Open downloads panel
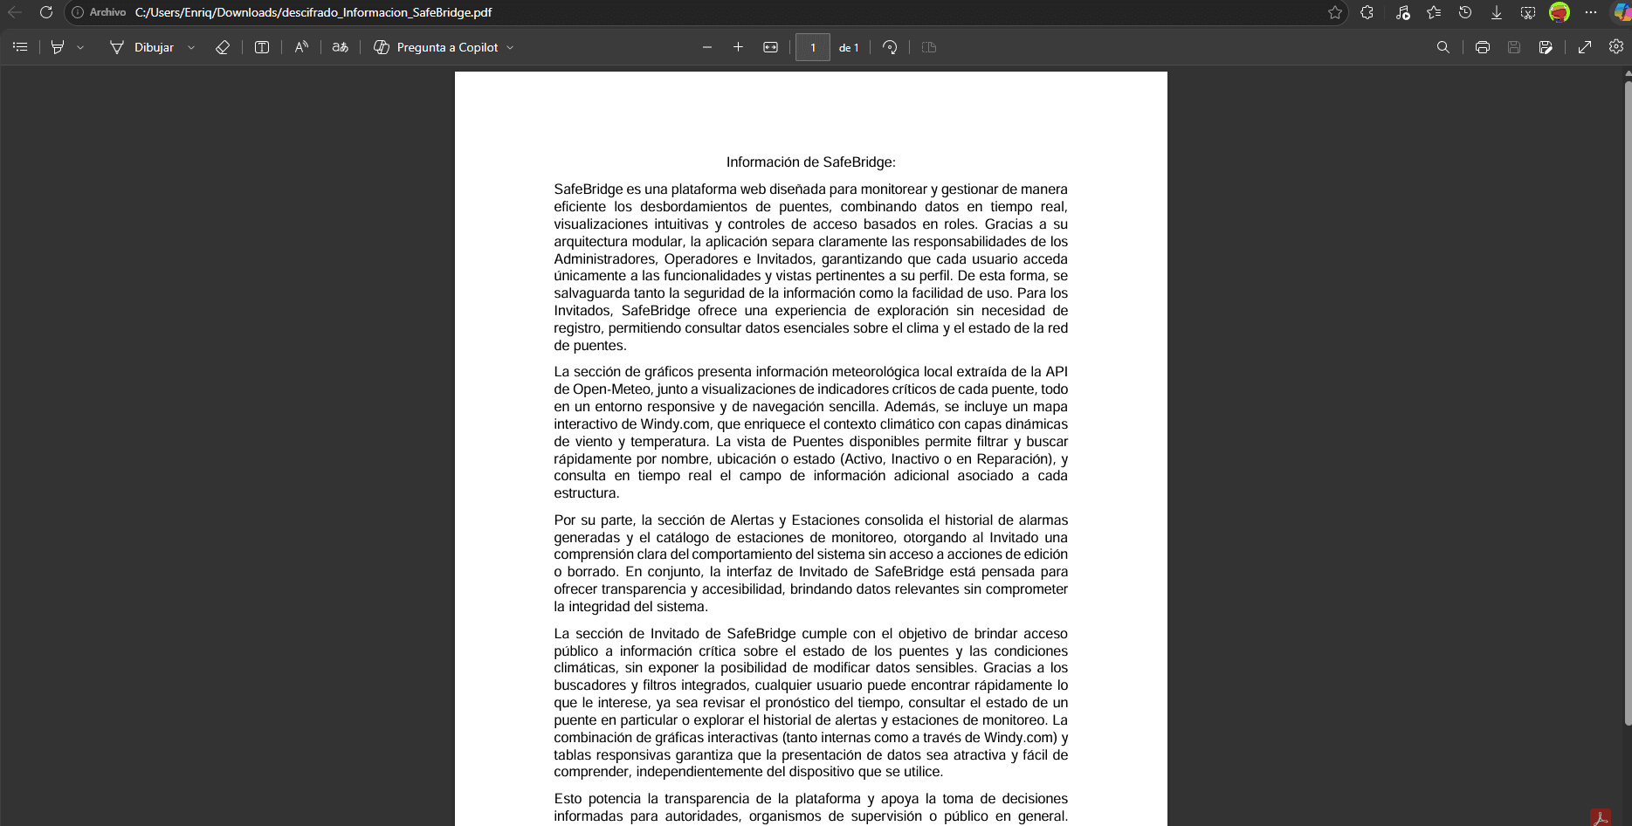 tap(1497, 12)
